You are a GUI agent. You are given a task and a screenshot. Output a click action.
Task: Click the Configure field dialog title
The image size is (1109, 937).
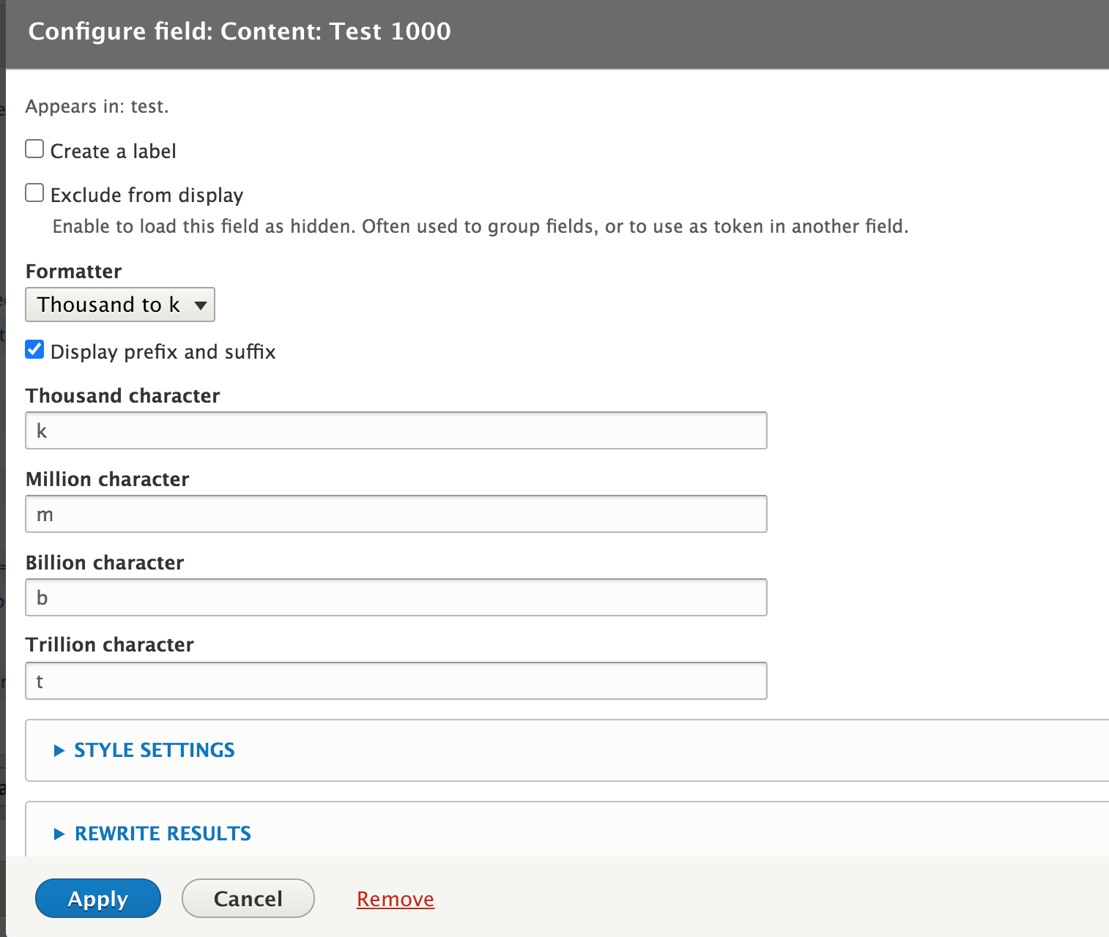click(240, 31)
